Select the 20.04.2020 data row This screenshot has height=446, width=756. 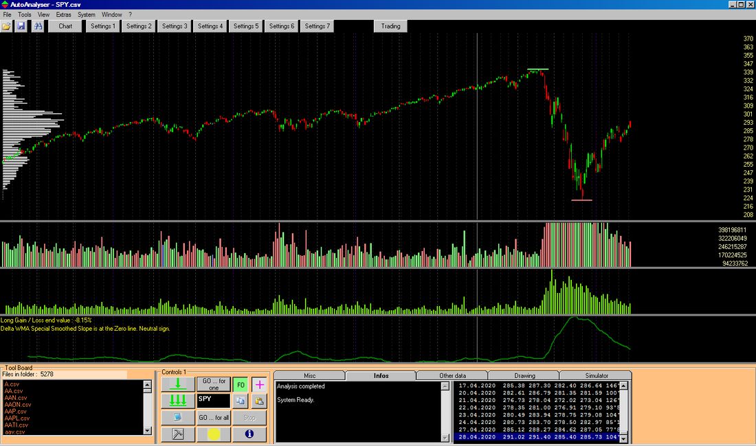pyautogui.click(x=537, y=392)
